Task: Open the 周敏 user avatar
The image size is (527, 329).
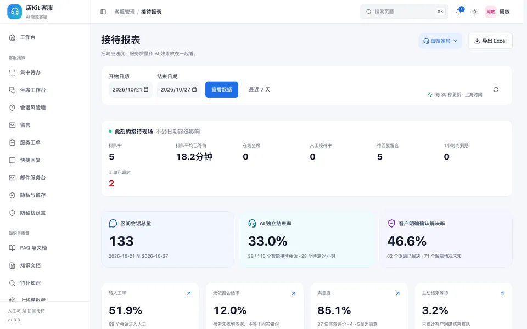Action: click(491, 12)
